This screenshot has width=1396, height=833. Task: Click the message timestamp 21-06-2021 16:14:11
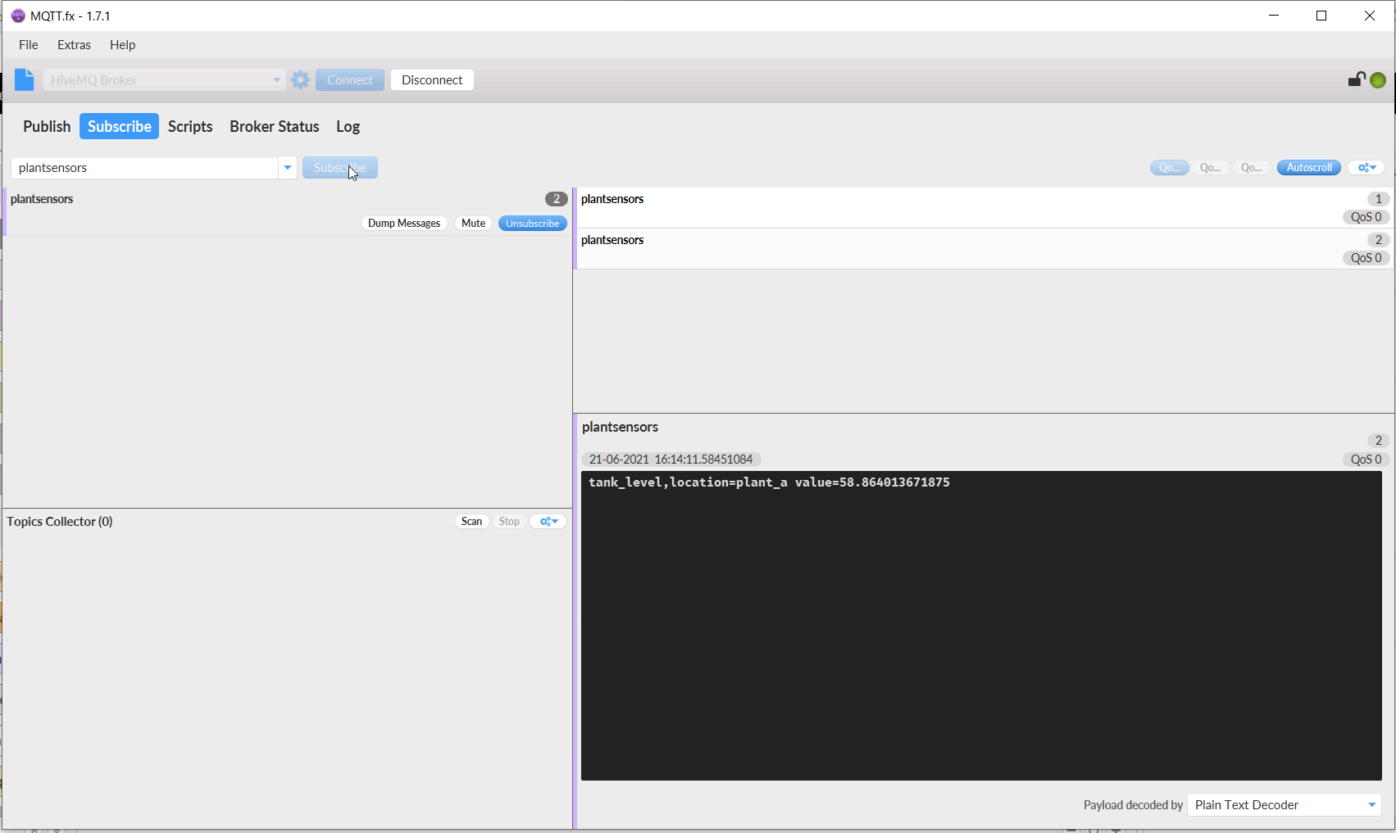click(x=671, y=460)
